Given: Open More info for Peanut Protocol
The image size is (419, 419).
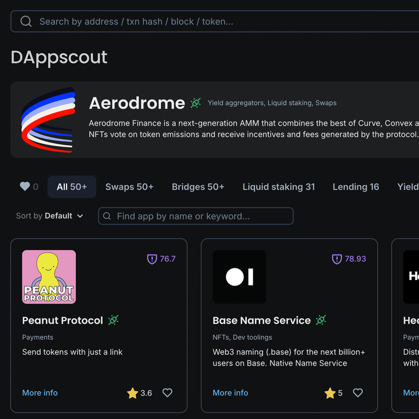Looking at the screenshot, I should click(x=40, y=393).
